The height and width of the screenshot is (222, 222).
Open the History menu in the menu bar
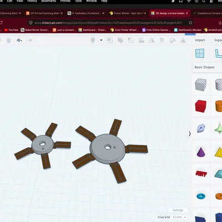(x=32, y=1)
